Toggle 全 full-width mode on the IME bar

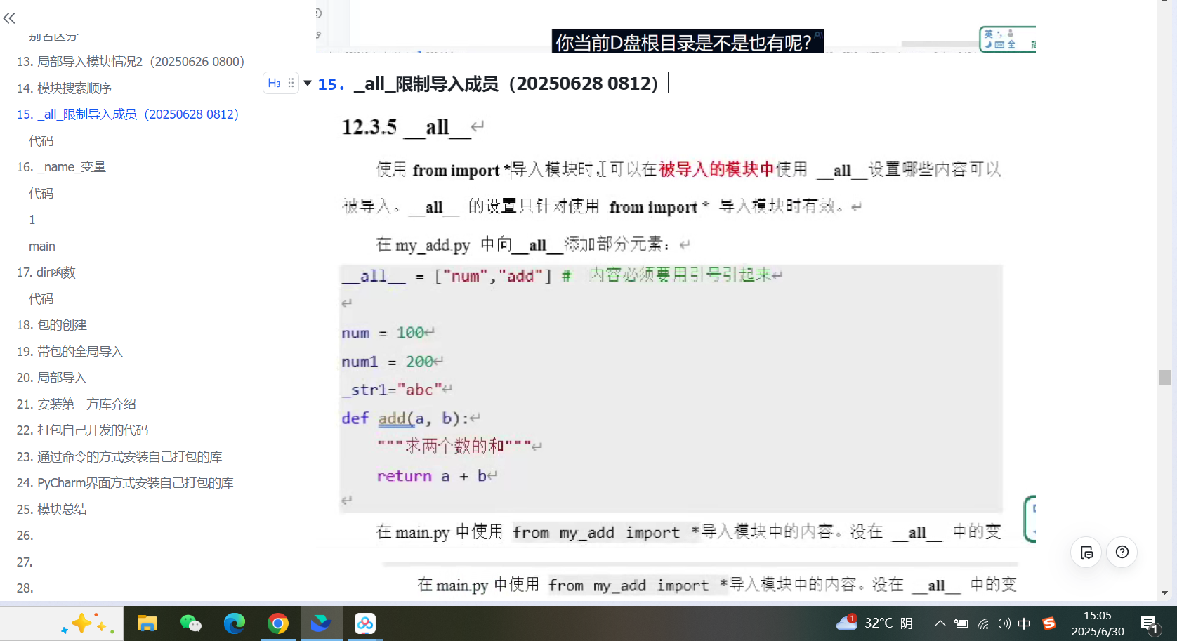coord(1011,45)
